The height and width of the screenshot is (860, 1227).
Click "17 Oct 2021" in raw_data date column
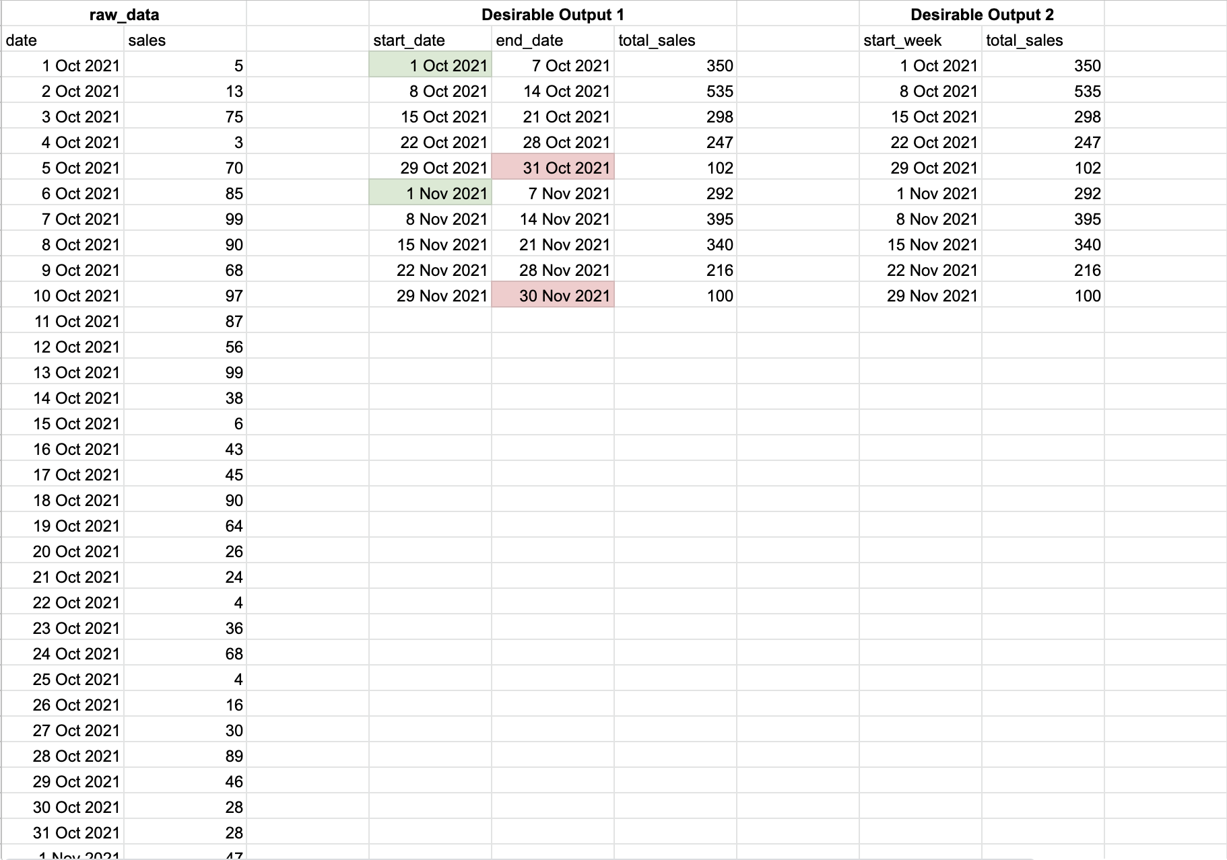pos(63,474)
